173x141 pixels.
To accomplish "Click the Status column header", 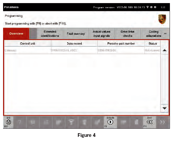I will (x=153, y=44).
